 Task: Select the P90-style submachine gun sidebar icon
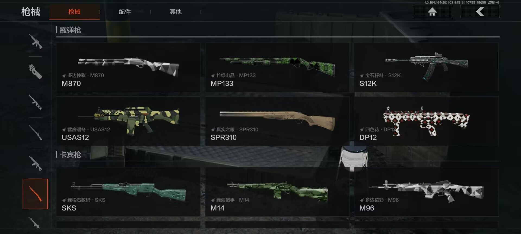36,71
